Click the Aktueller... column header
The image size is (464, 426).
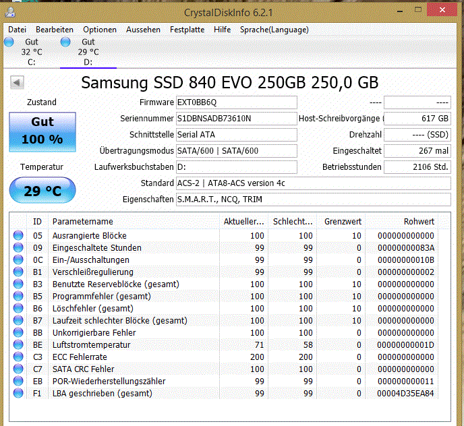(x=244, y=222)
